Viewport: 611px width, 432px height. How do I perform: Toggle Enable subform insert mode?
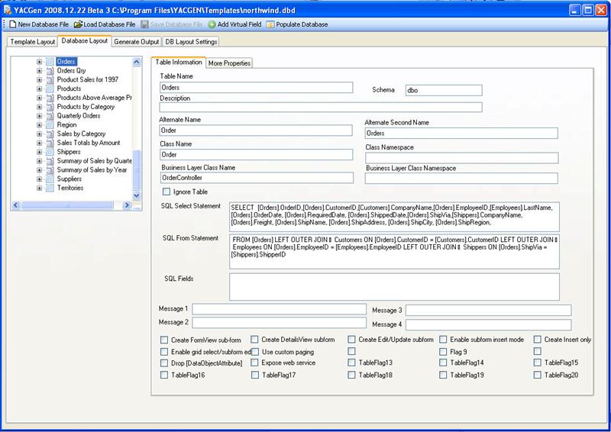pyautogui.click(x=443, y=340)
